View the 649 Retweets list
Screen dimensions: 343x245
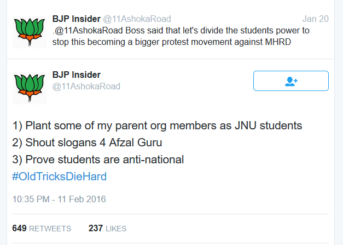pos(42,228)
